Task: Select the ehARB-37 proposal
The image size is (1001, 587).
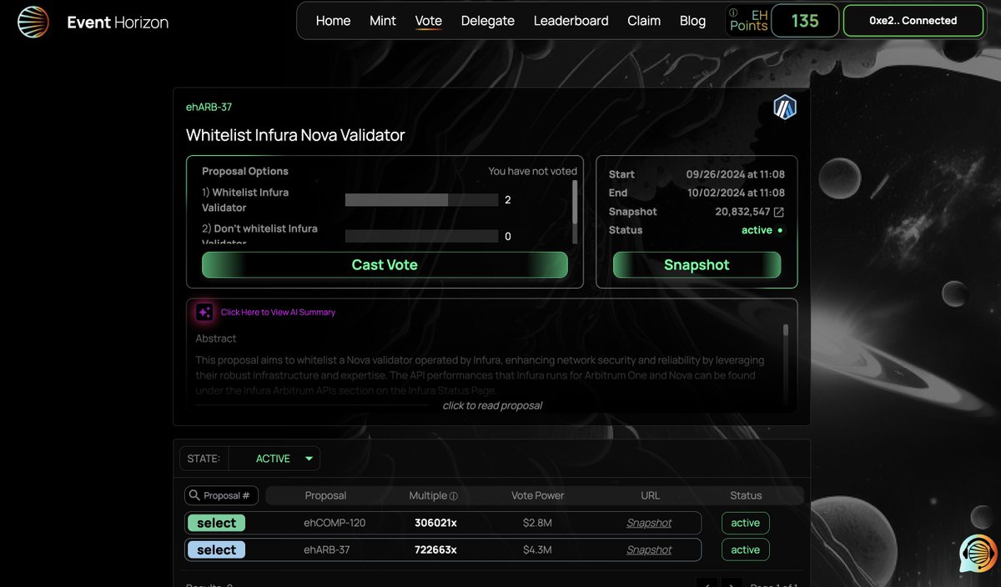Action: [217, 549]
